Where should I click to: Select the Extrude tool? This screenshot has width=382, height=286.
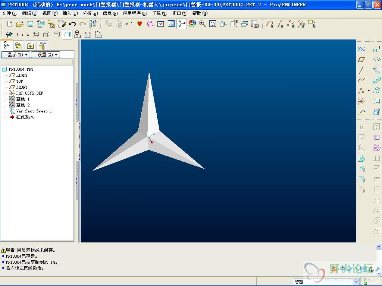click(x=377, y=50)
